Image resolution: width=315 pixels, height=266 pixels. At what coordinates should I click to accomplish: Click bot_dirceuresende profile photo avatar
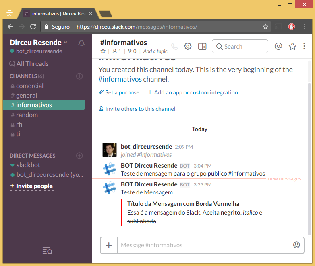click(x=110, y=150)
